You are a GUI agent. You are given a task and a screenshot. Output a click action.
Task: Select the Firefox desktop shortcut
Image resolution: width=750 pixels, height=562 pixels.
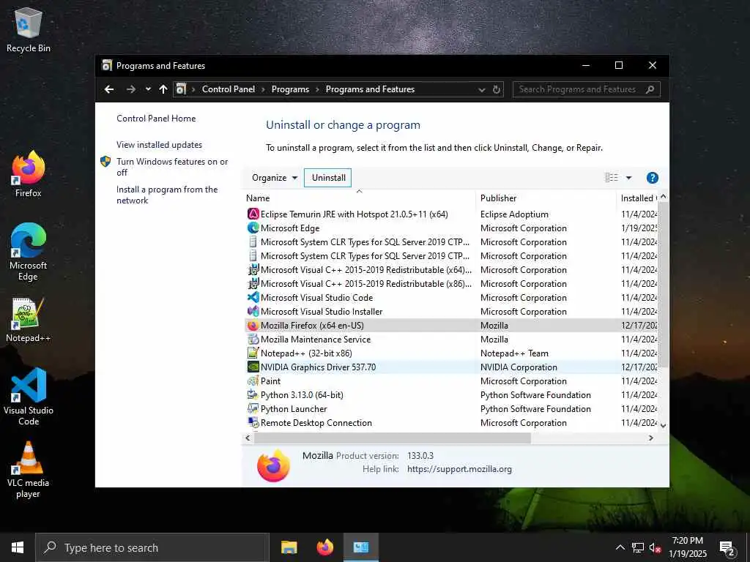[29, 174]
